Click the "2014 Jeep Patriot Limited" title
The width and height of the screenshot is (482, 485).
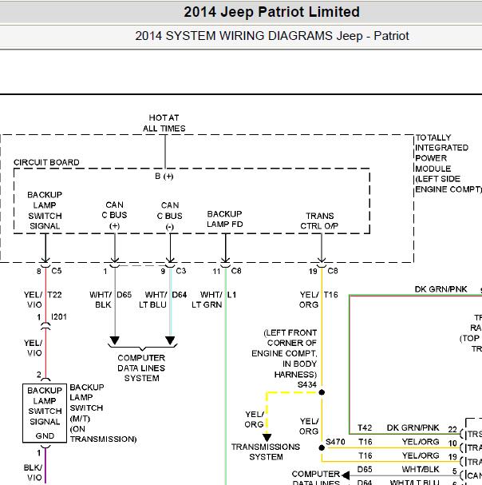pyautogui.click(x=271, y=12)
